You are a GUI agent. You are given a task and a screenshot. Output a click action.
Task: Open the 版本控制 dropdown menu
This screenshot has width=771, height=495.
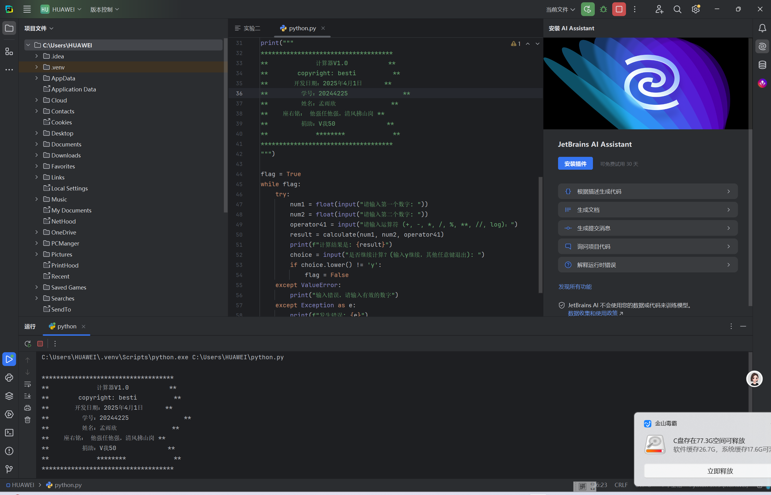(x=105, y=9)
